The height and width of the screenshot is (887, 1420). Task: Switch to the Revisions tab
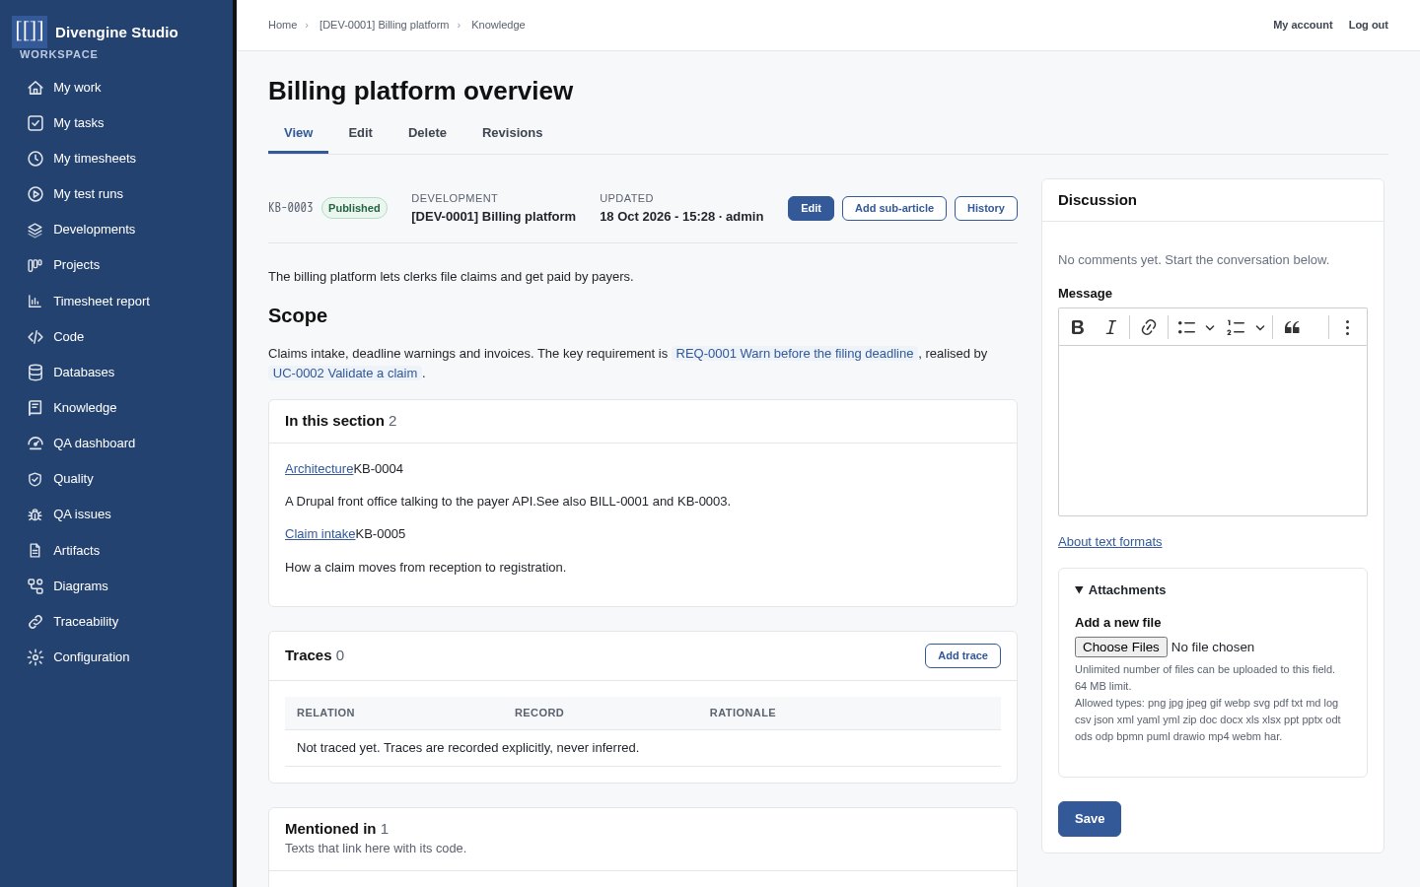512,133
